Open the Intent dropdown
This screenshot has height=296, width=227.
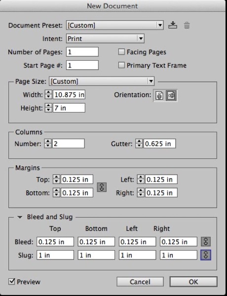coord(105,38)
